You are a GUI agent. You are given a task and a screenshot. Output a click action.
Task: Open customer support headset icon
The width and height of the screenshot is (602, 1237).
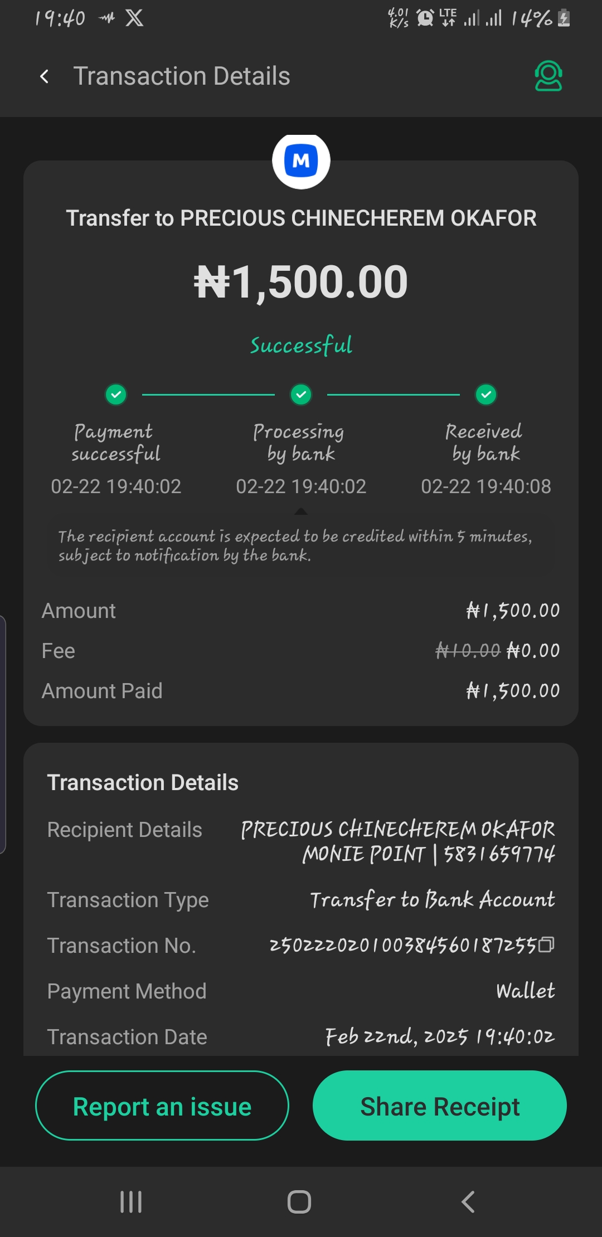coord(548,76)
